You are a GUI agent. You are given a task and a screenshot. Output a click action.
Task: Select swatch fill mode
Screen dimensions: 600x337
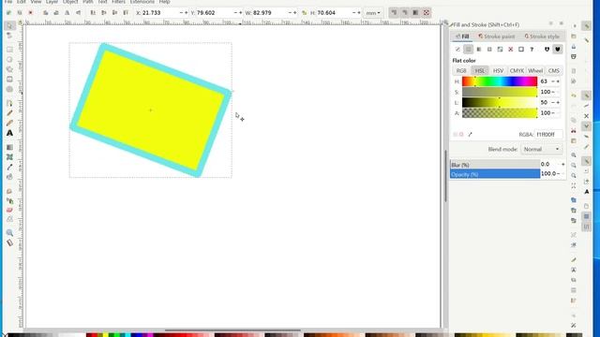(x=521, y=50)
